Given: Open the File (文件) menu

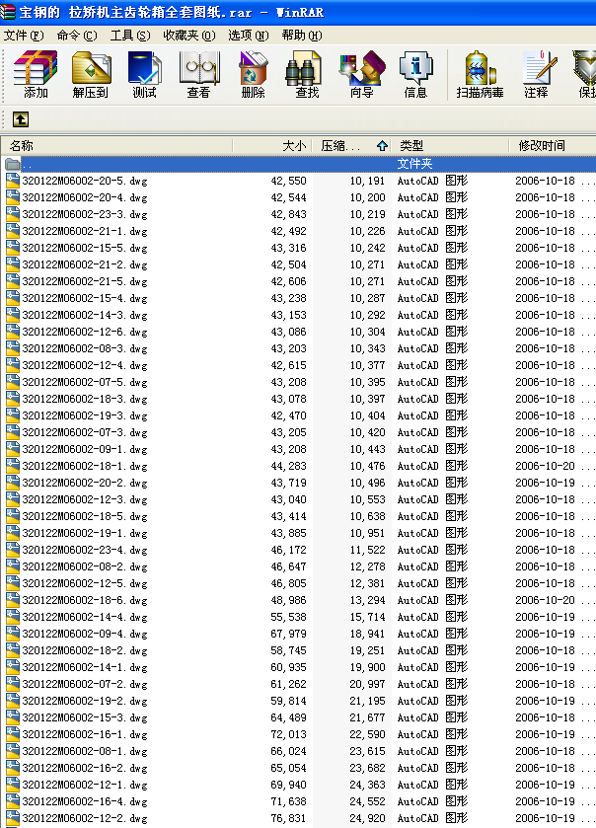Looking at the screenshot, I should (23, 36).
